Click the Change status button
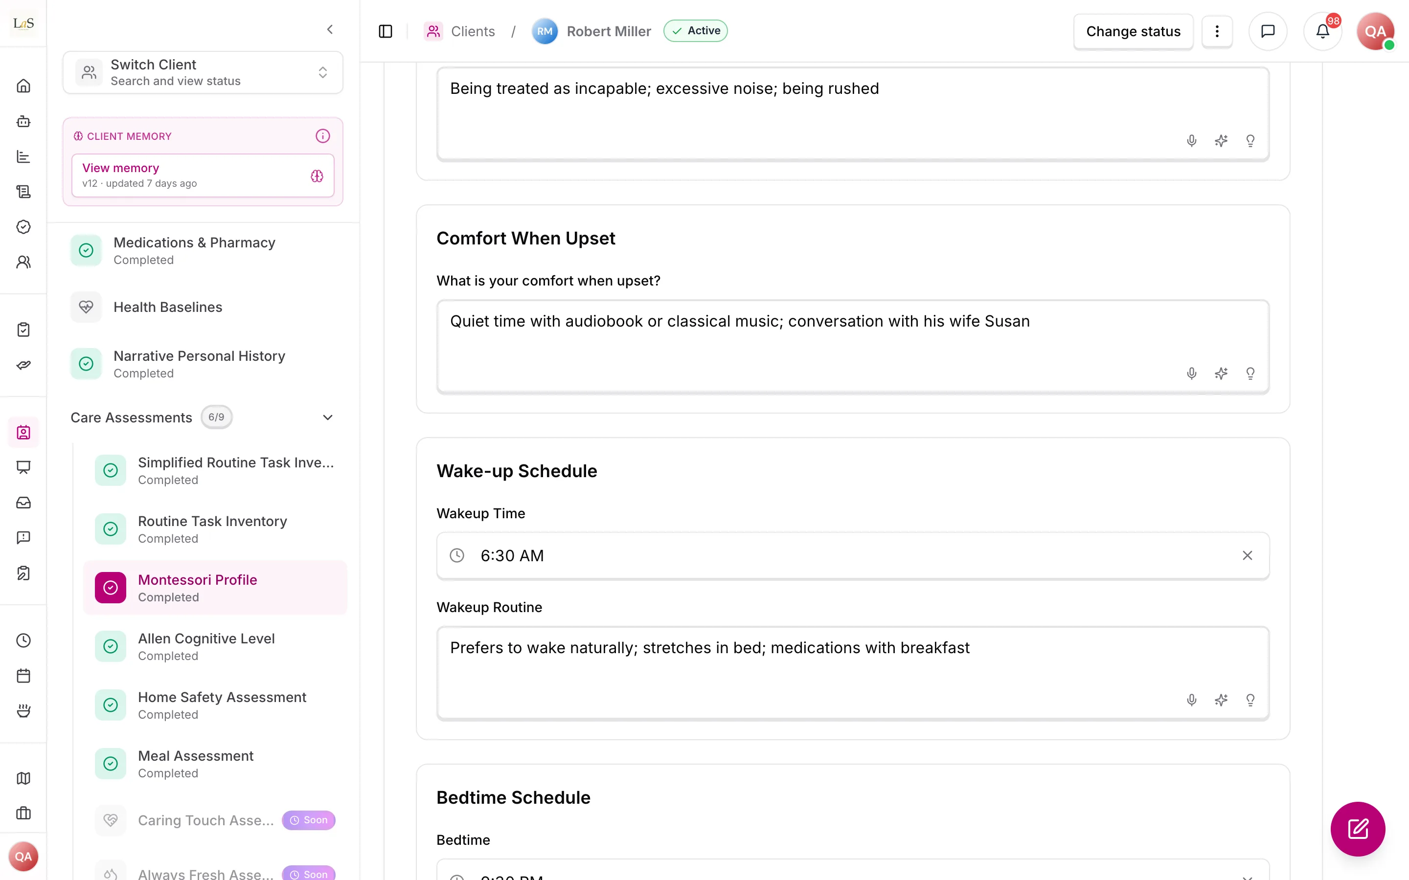The height and width of the screenshot is (880, 1409). (x=1133, y=31)
